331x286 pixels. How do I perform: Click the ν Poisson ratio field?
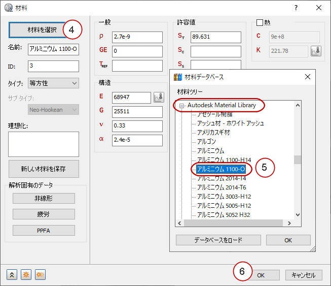click(137, 126)
